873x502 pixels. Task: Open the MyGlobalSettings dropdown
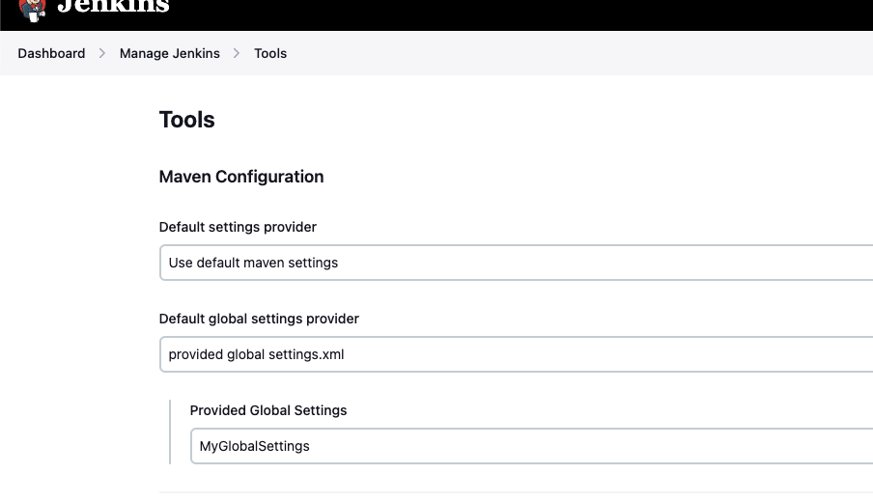(x=531, y=446)
